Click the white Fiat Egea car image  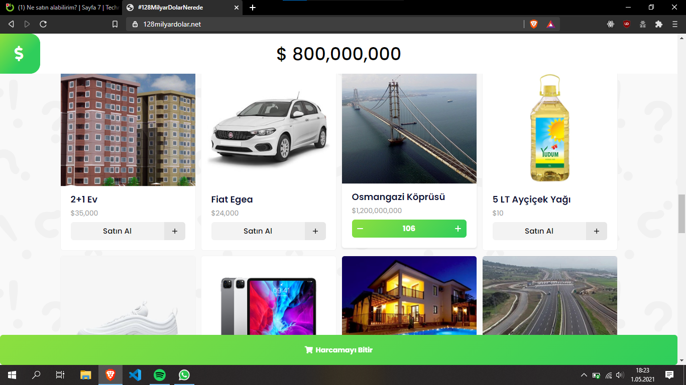269,130
